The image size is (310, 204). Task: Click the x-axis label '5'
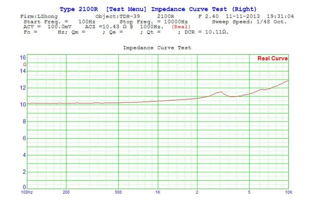[x=249, y=192]
